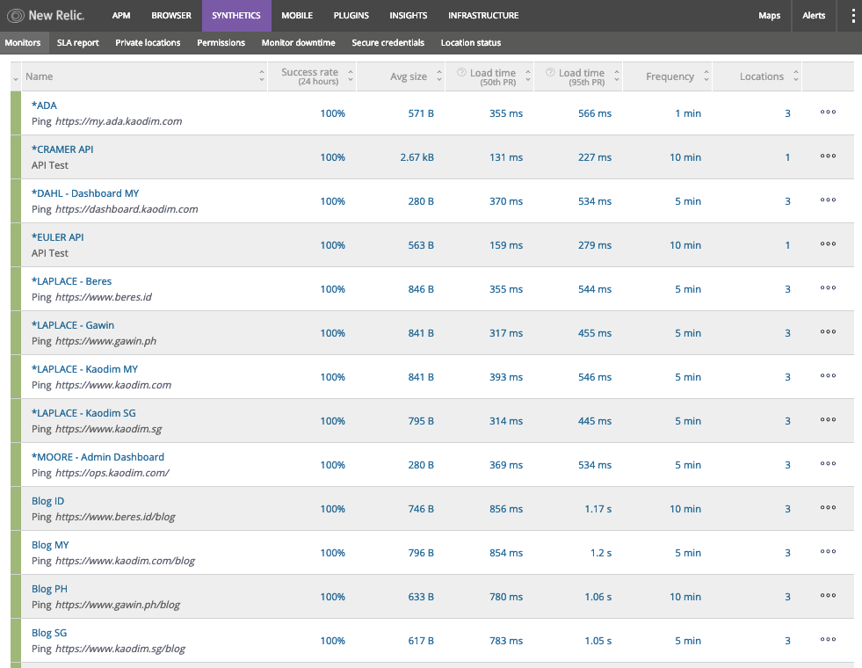
Task: Open the *MOORE - Admin Dashboard monitor
Action: (98, 457)
